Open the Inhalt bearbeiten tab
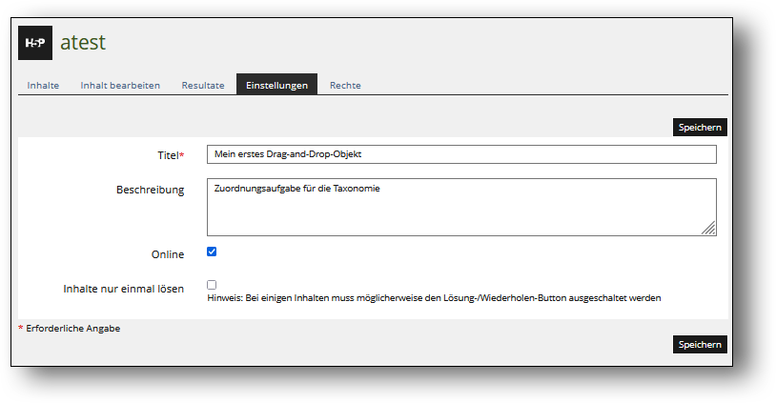Screen dimensions: 776x403 [120, 86]
